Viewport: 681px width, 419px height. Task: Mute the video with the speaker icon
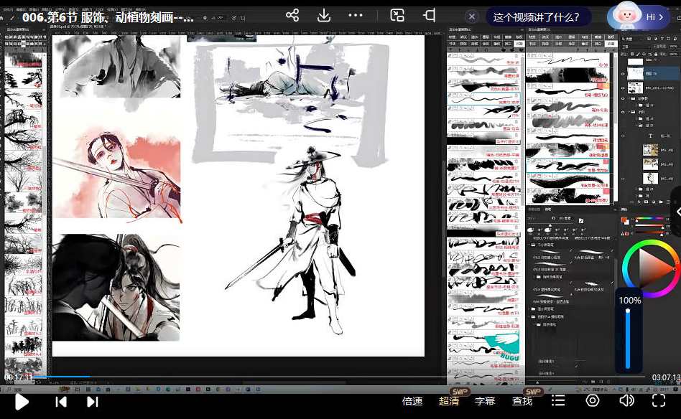click(626, 401)
